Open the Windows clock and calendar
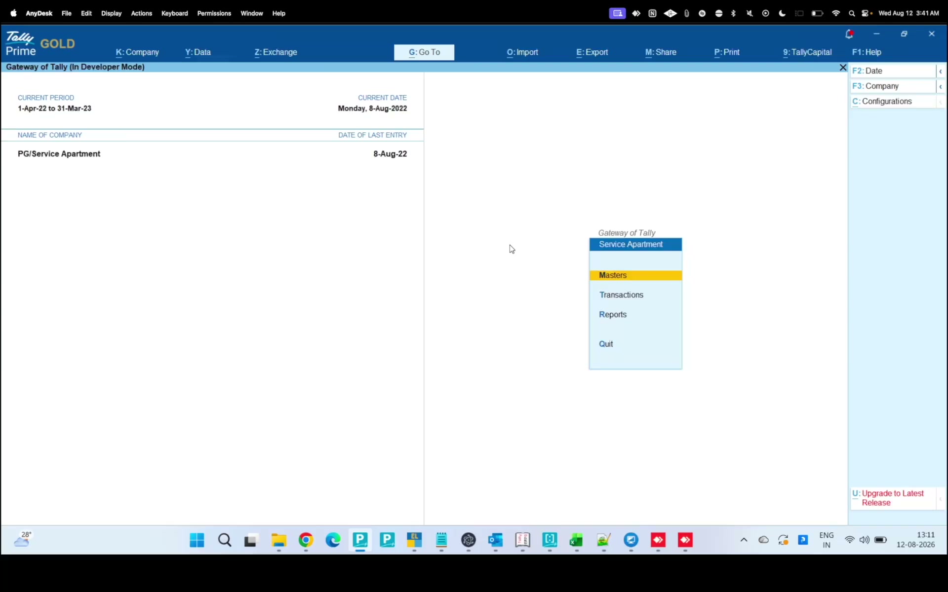This screenshot has width=948, height=592. pyautogui.click(x=916, y=540)
